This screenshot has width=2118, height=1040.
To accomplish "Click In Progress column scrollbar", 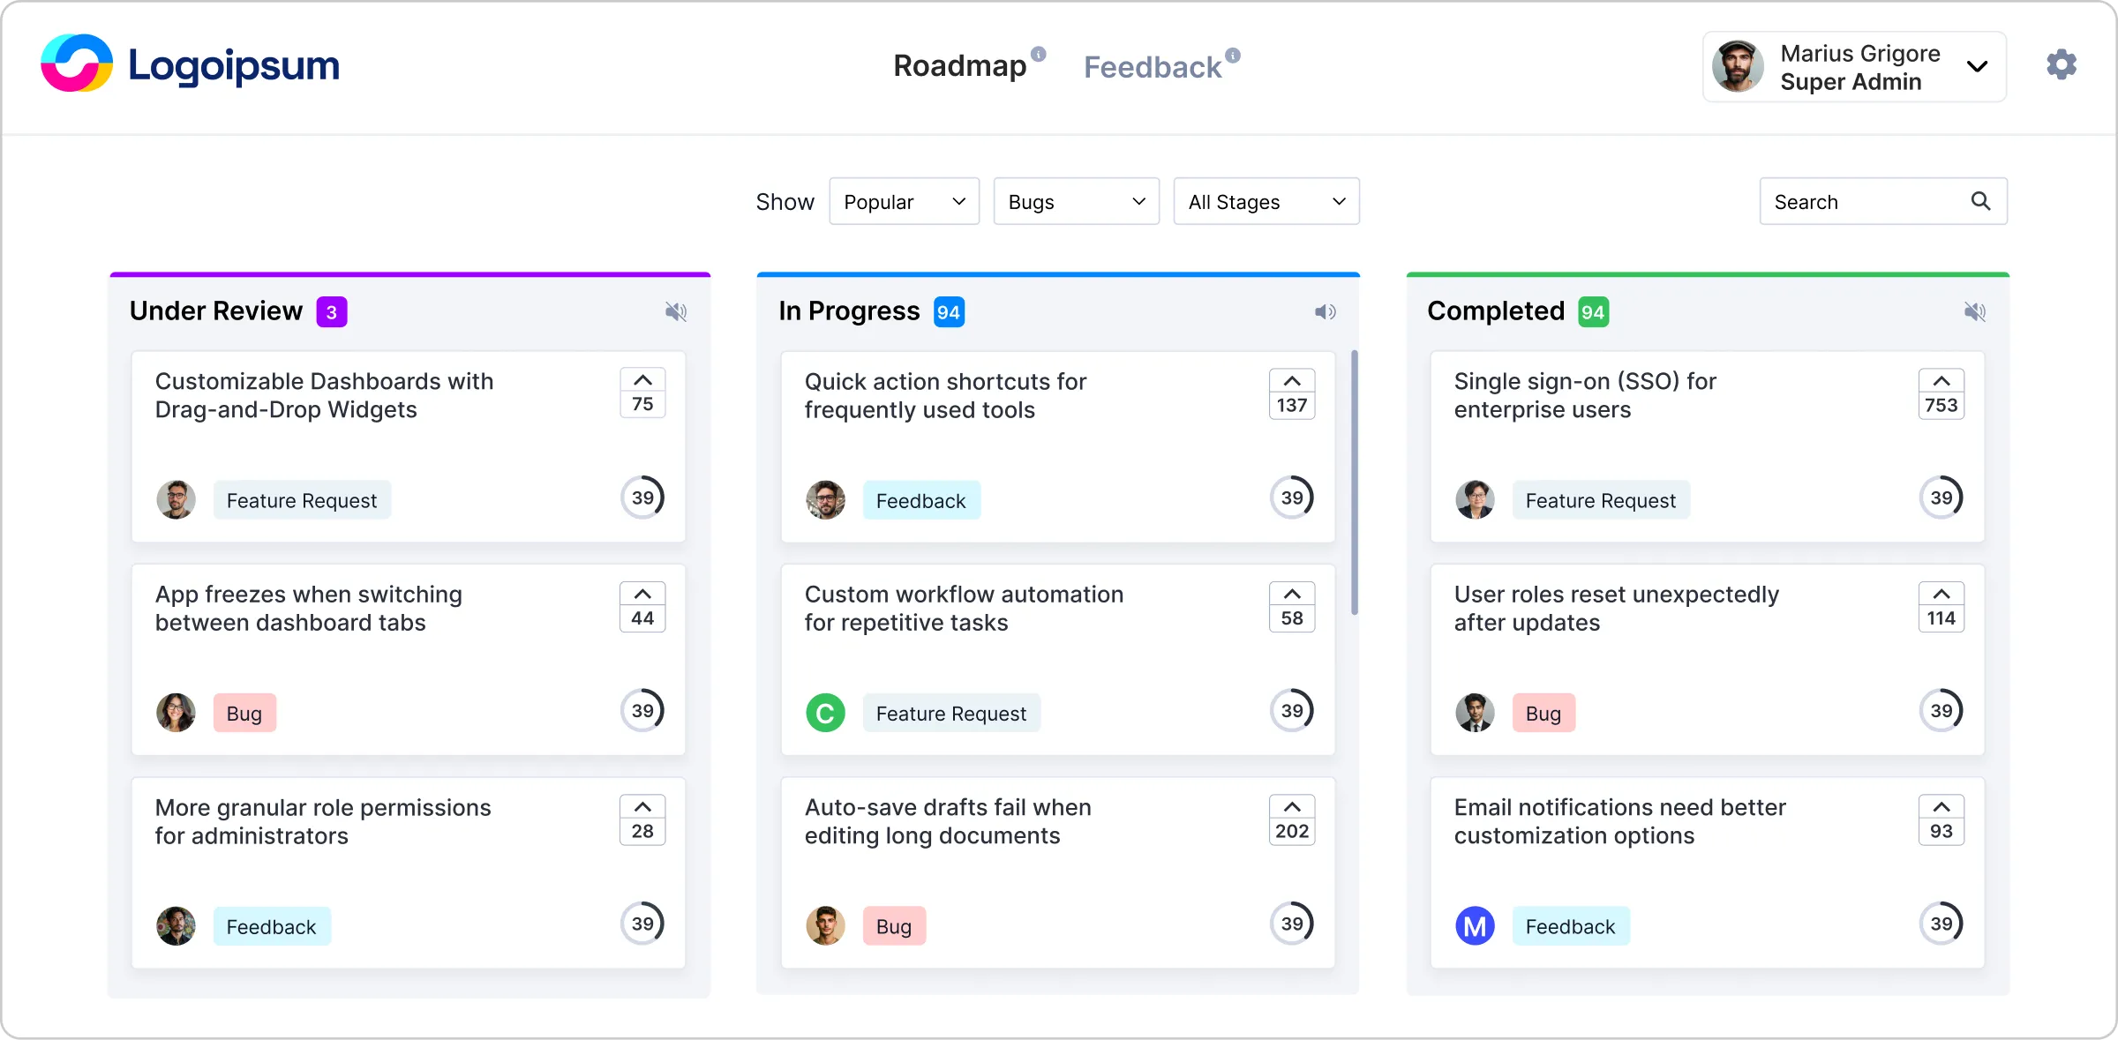I will [x=1354, y=482].
